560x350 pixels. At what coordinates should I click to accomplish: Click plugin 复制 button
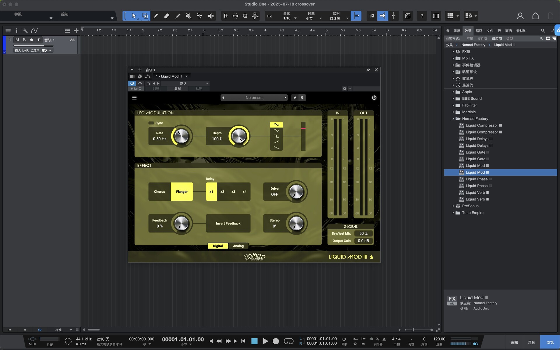coord(178,89)
